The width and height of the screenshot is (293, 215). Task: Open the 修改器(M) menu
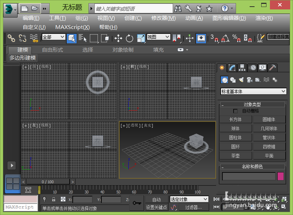(163, 18)
